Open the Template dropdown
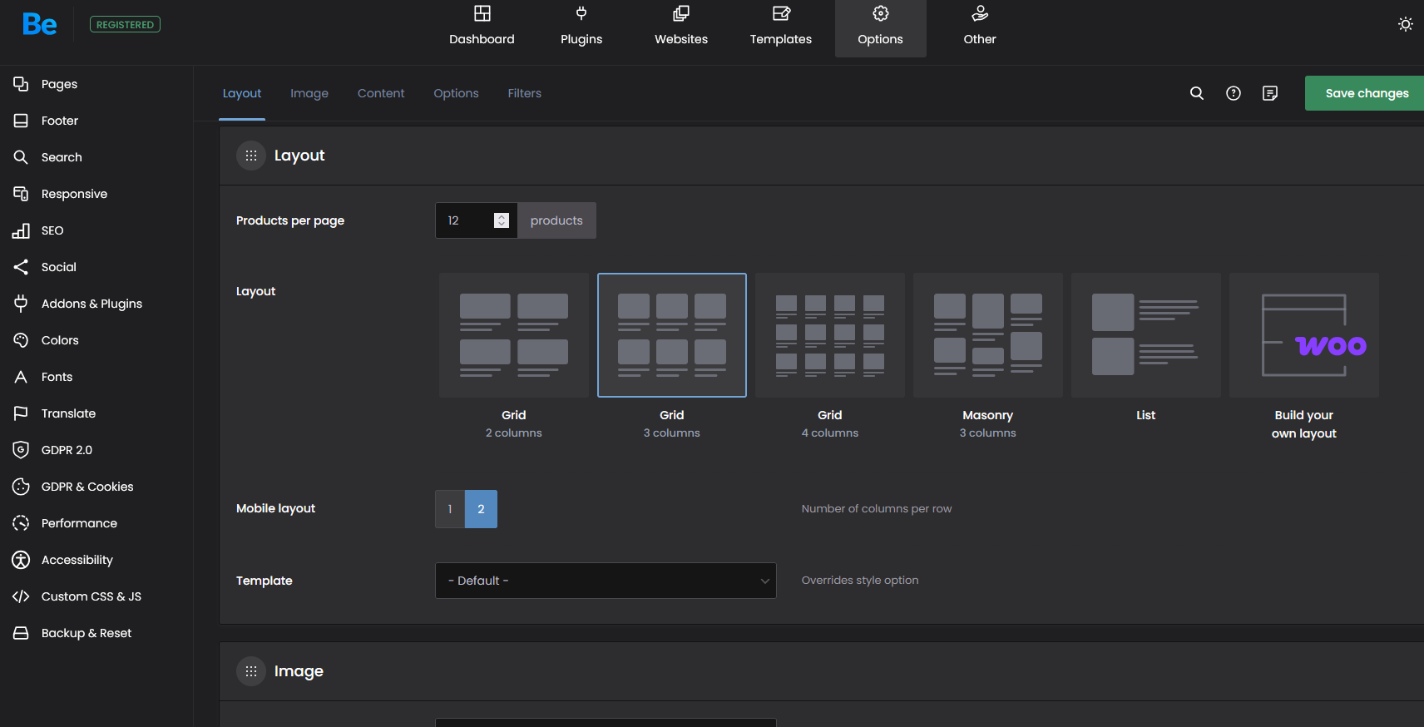 pos(606,581)
